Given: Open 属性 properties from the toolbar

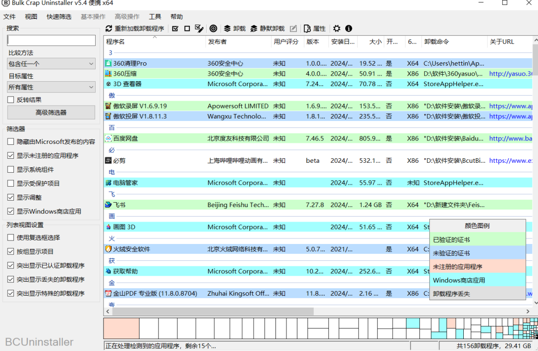Looking at the screenshot, I should click(315, 28).
